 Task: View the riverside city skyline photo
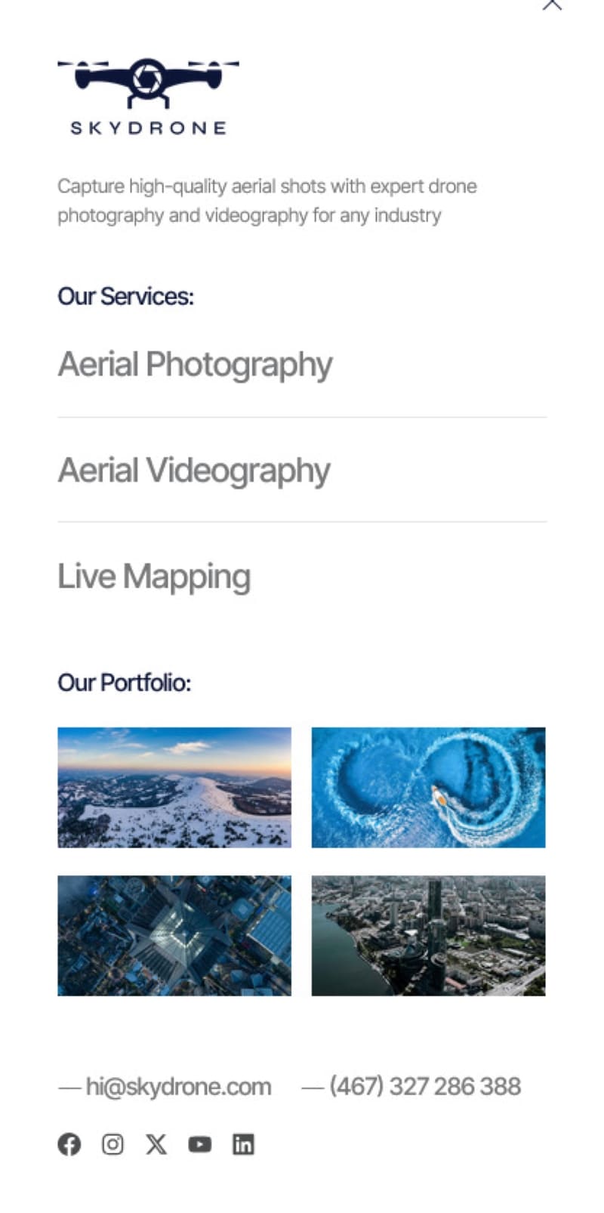(428, 935)
